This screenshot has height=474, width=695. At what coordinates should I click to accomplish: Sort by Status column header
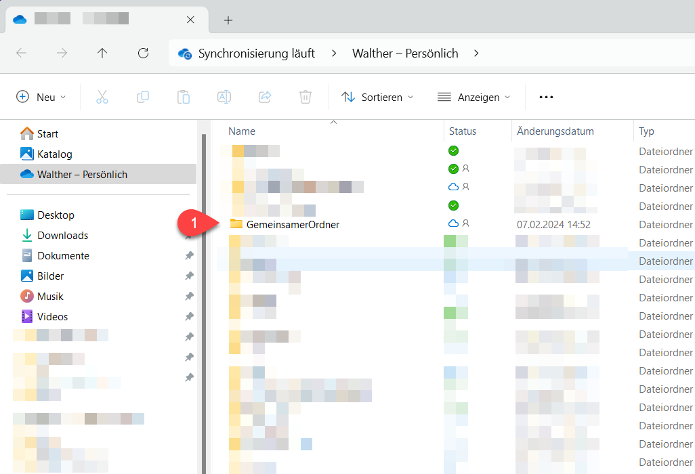tap(463, 131)
